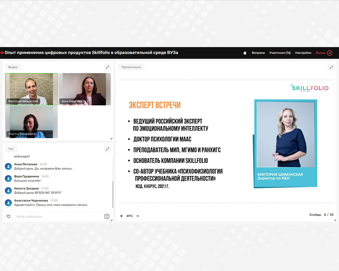Expand the Чат panel to fullscreen
Viewport: 339px width, 271px height.
pyautogui.click(x=107, y=149)
